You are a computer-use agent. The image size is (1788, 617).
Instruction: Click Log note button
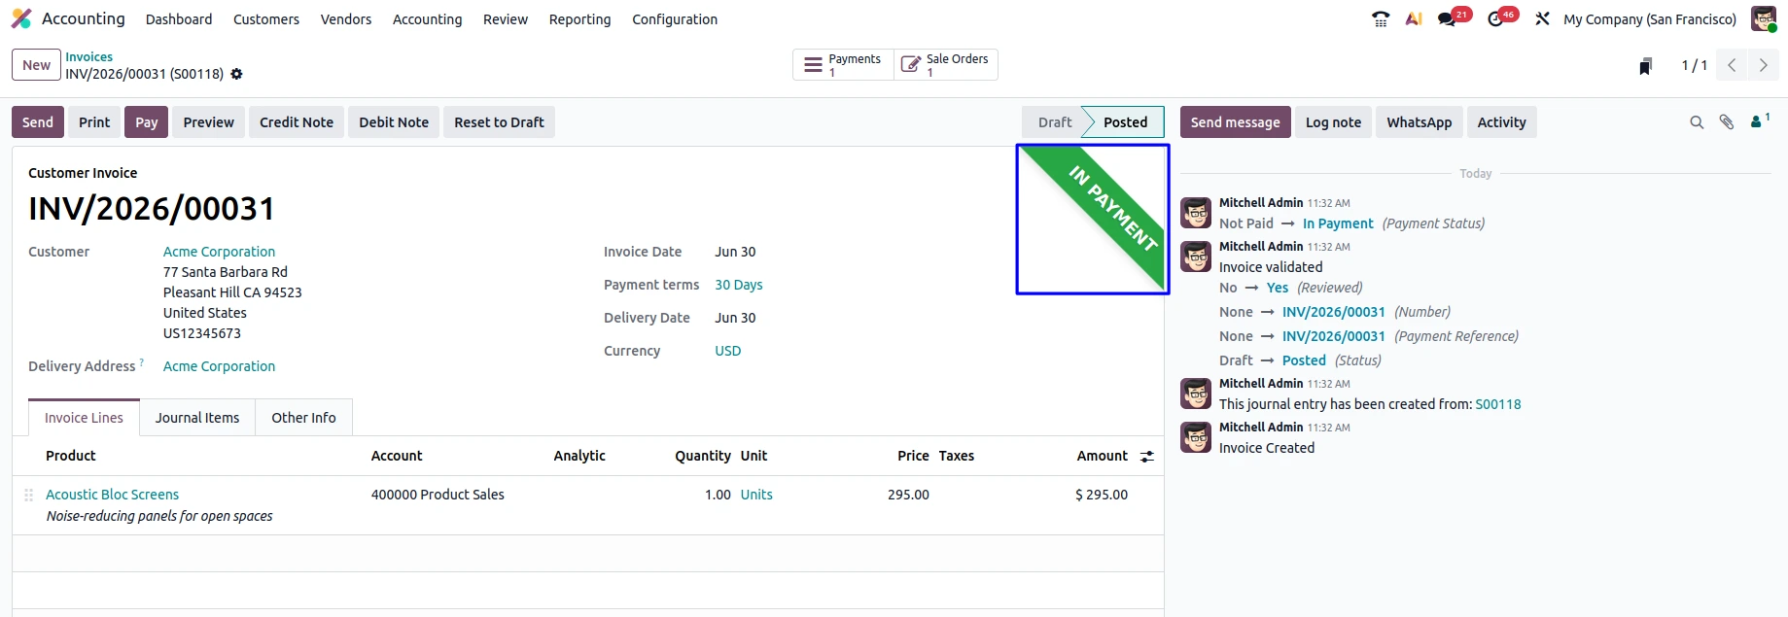coord(1333,122)
